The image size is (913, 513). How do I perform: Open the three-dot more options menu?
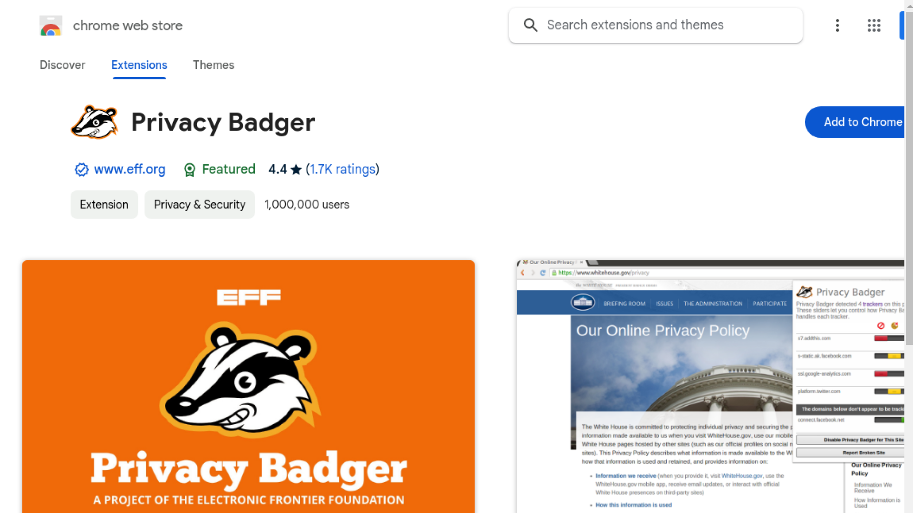(x=837, y=25)
